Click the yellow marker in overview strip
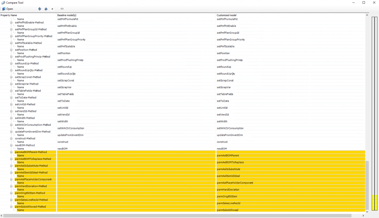 [x=375, y=202]
